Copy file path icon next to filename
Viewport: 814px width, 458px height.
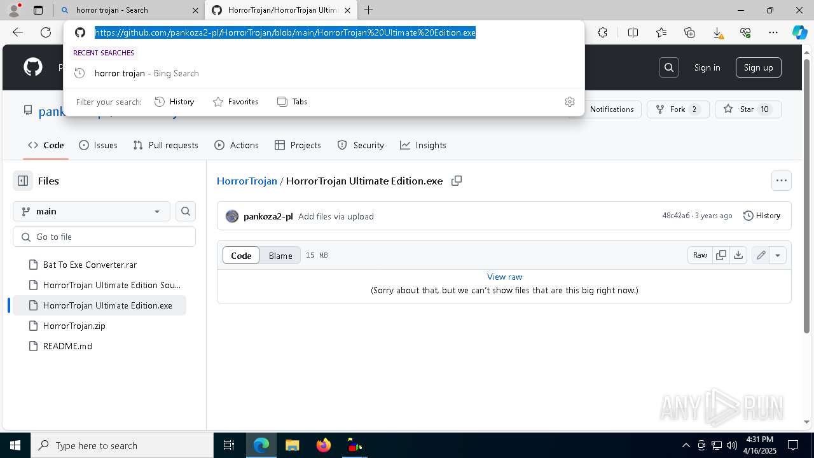[x=457, y=181]
